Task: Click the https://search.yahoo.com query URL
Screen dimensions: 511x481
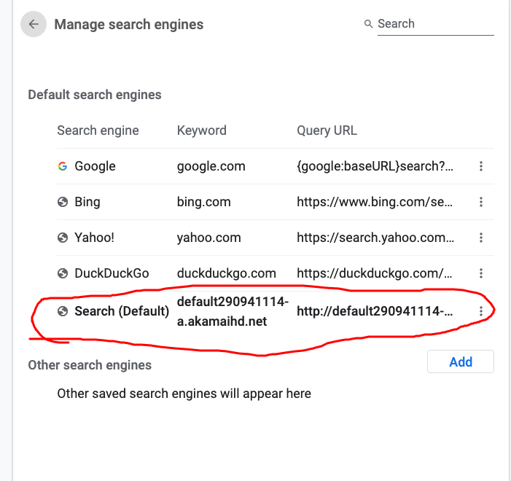Action: coord(375,238)
